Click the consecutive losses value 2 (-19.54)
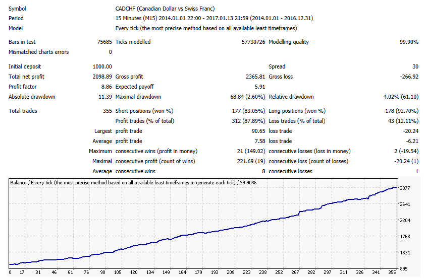 point(406,151)
